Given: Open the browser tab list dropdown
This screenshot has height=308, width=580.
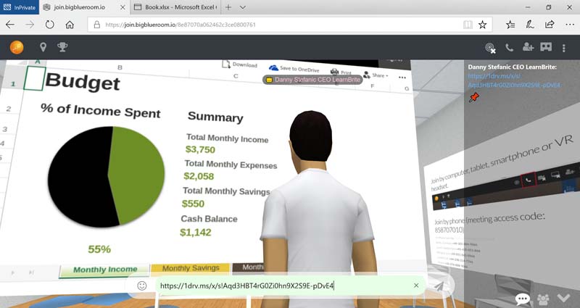Looking at the screenshot, I should [243, 7].
